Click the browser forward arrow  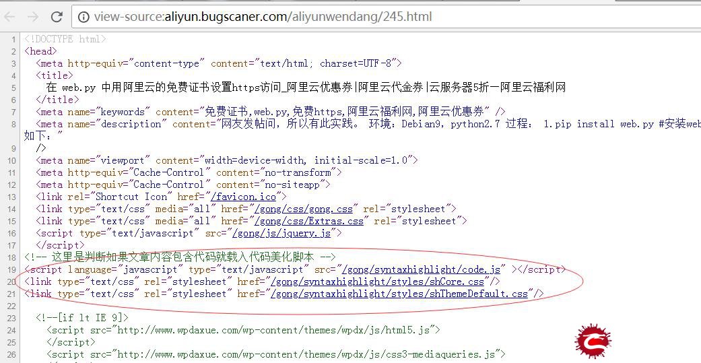click(32, 17)
